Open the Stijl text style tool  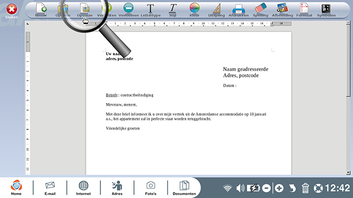173,10
